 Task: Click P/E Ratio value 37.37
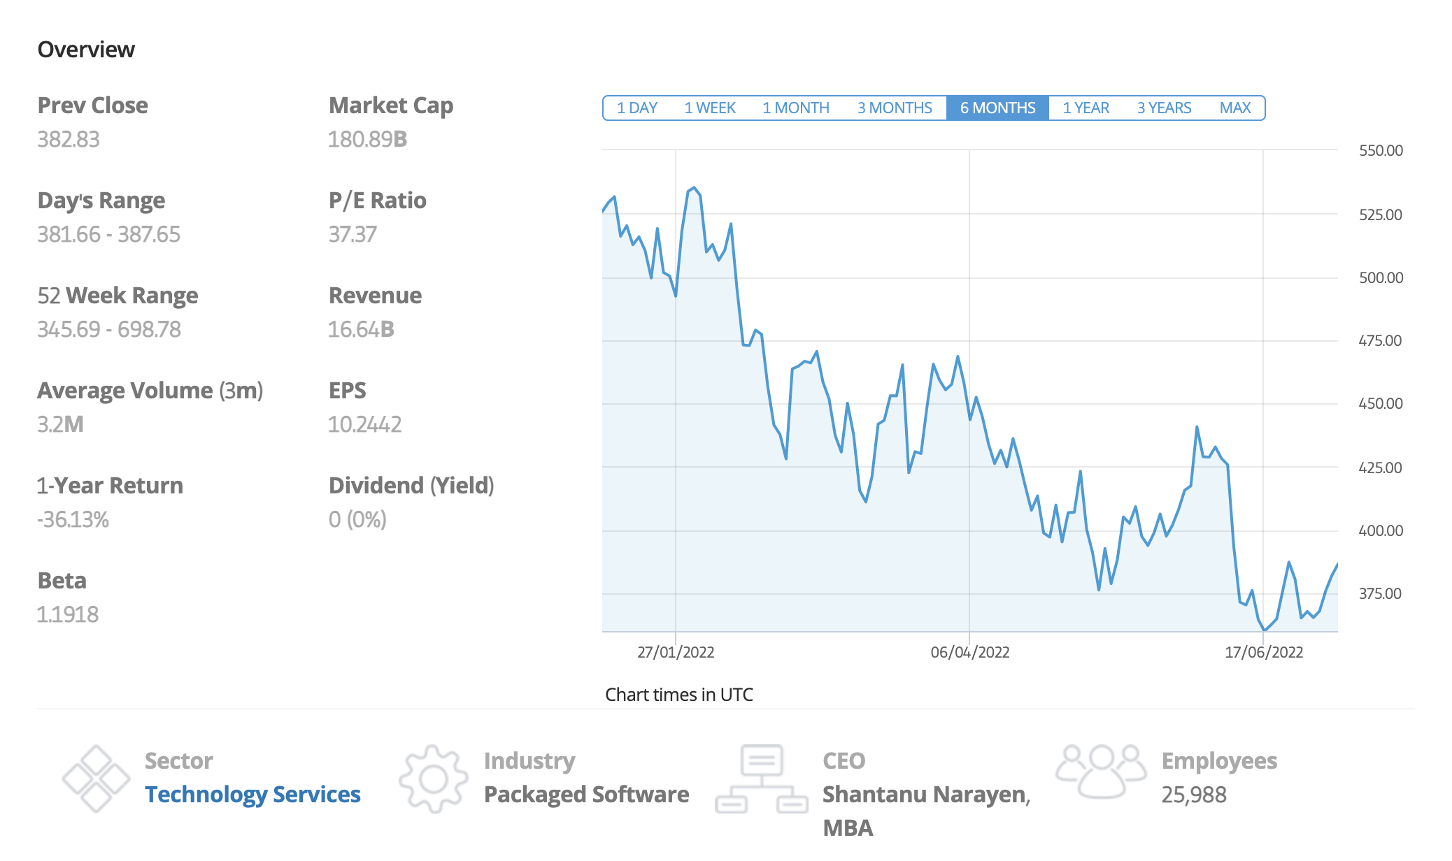[x=353, y=235]
